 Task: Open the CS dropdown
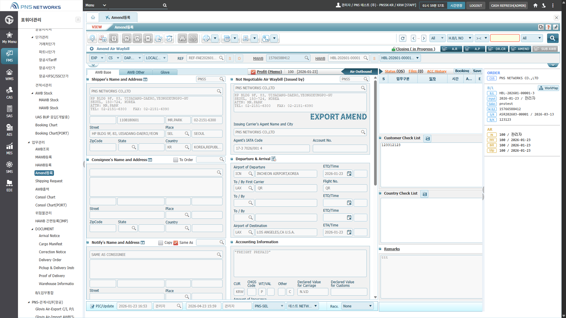point(114,58)
